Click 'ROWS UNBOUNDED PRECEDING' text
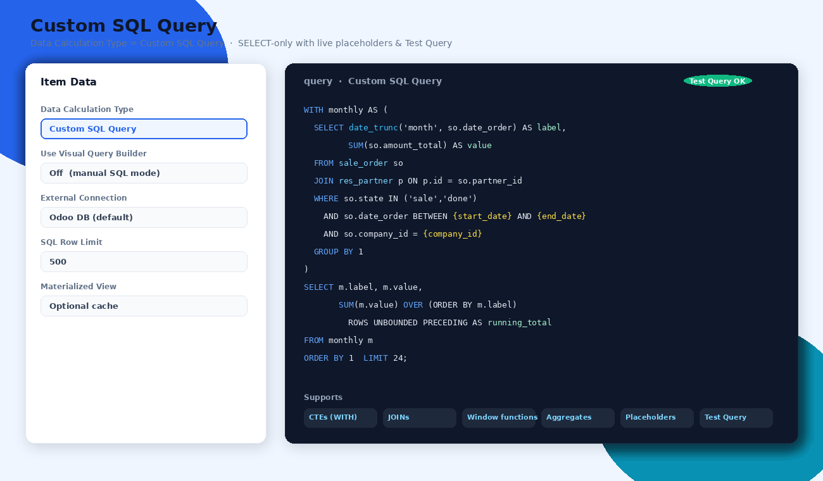The image size is (823, 481). click(x=408, y=323)
